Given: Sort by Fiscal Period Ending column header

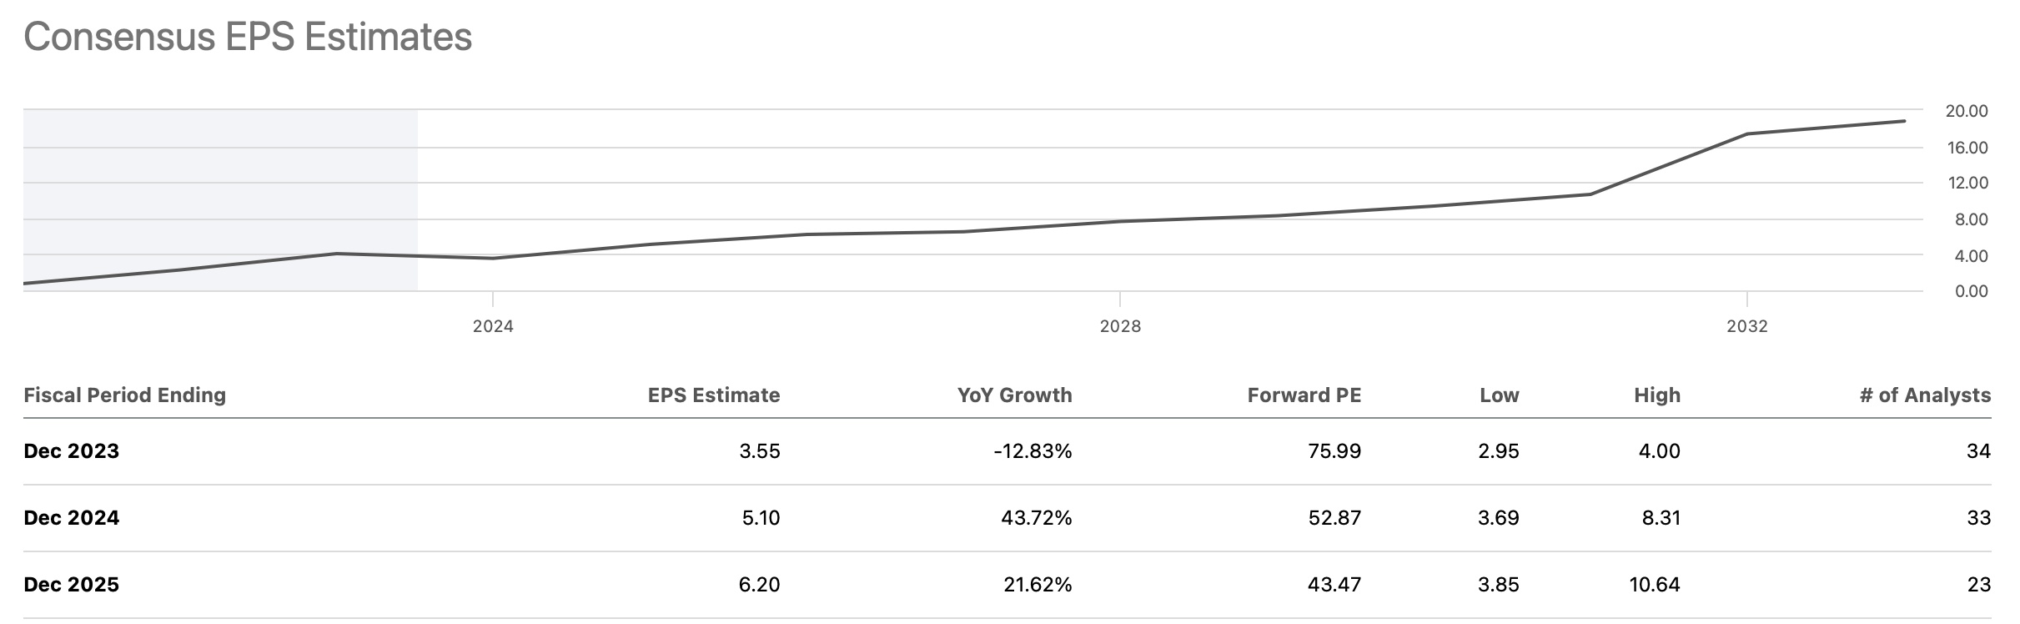Looking at the screenshot, I should (125, 395).
